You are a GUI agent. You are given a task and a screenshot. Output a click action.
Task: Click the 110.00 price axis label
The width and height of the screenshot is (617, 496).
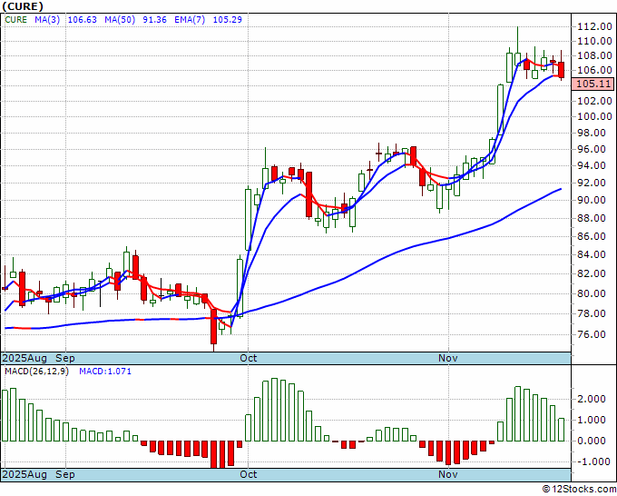[594, 42]
